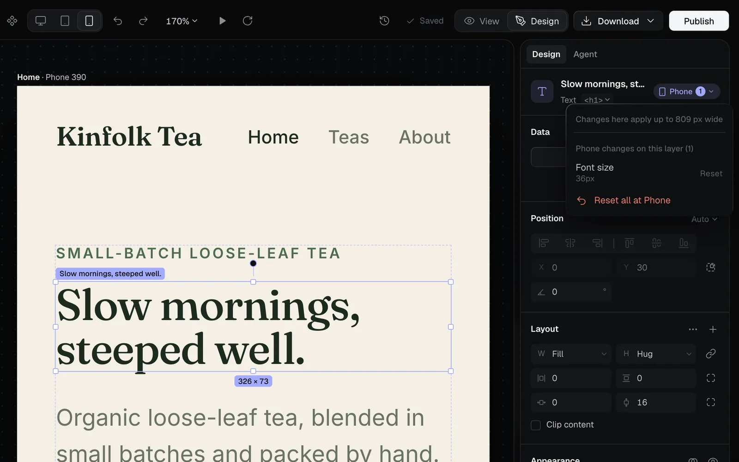This screenshot has width=739, height=462.
Task: Open the Design panel tab
Action: point(546,54)
